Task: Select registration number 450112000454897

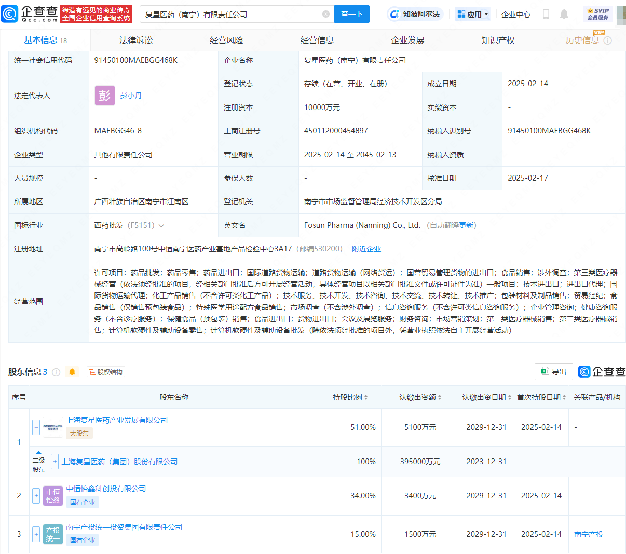Action: (x=336, y=131)
